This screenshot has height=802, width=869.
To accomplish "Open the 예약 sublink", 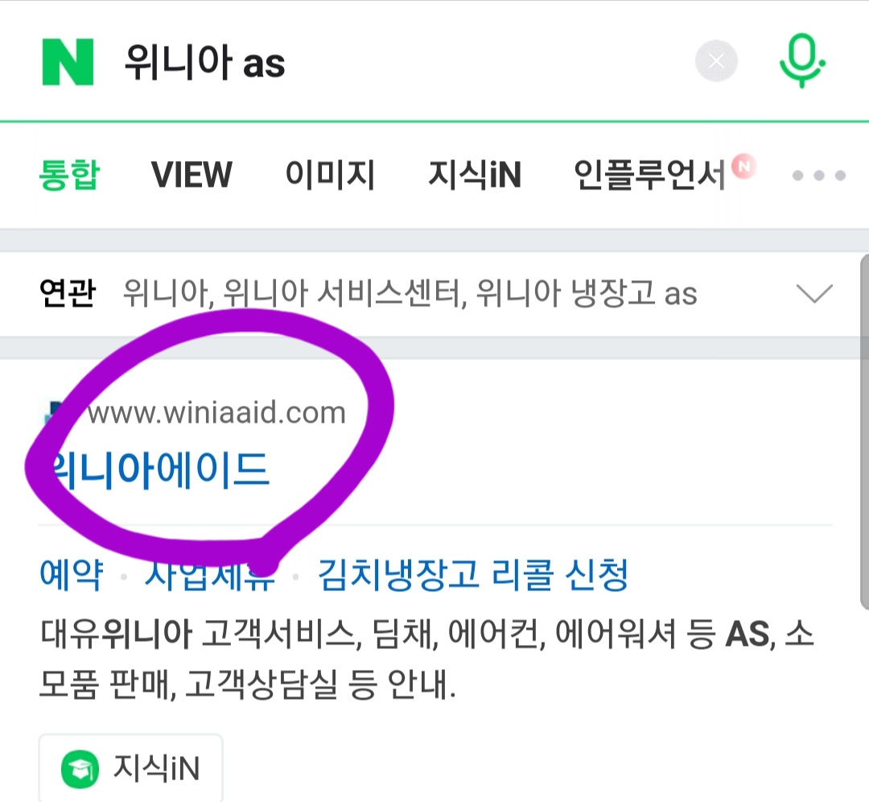I will point(71,574).
